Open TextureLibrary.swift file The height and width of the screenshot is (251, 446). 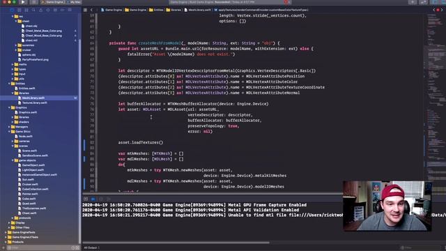point(34,102)
